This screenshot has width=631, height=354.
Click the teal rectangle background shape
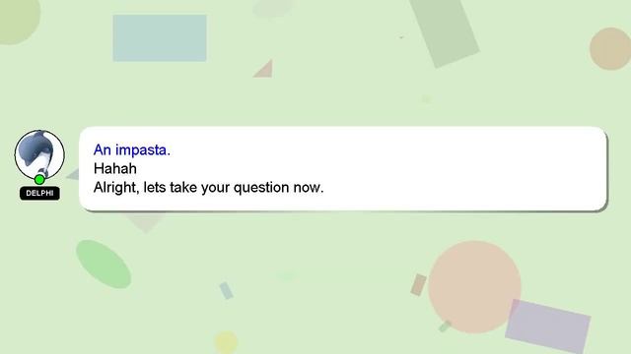160,38
